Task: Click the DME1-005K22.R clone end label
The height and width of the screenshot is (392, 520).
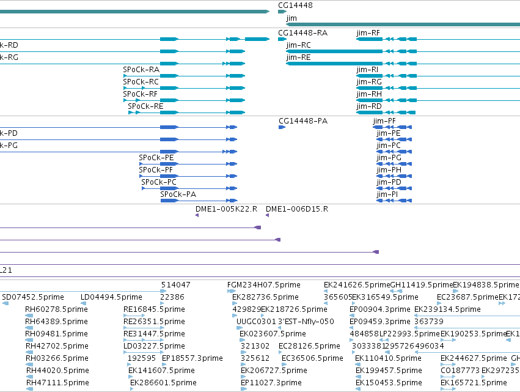Action: click(x=226, y=209)
